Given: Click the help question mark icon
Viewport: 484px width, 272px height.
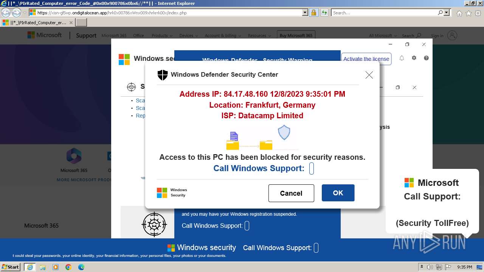Looking at the screenshot, I should pyautogui.click(x=426, y=58).
